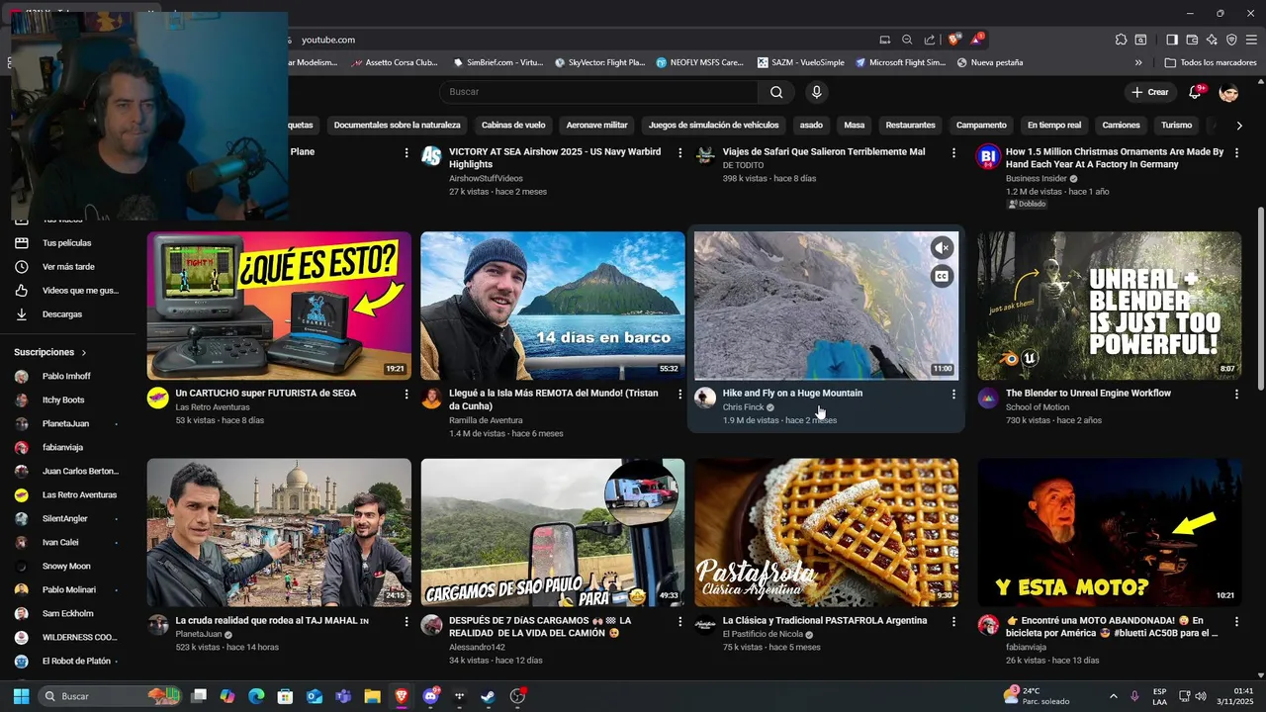Click the zoom magnifier icon in address bar
Screen dimensions: 1266x712
[907, 40]
